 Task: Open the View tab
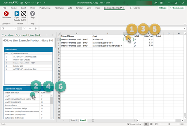[89, 8]
